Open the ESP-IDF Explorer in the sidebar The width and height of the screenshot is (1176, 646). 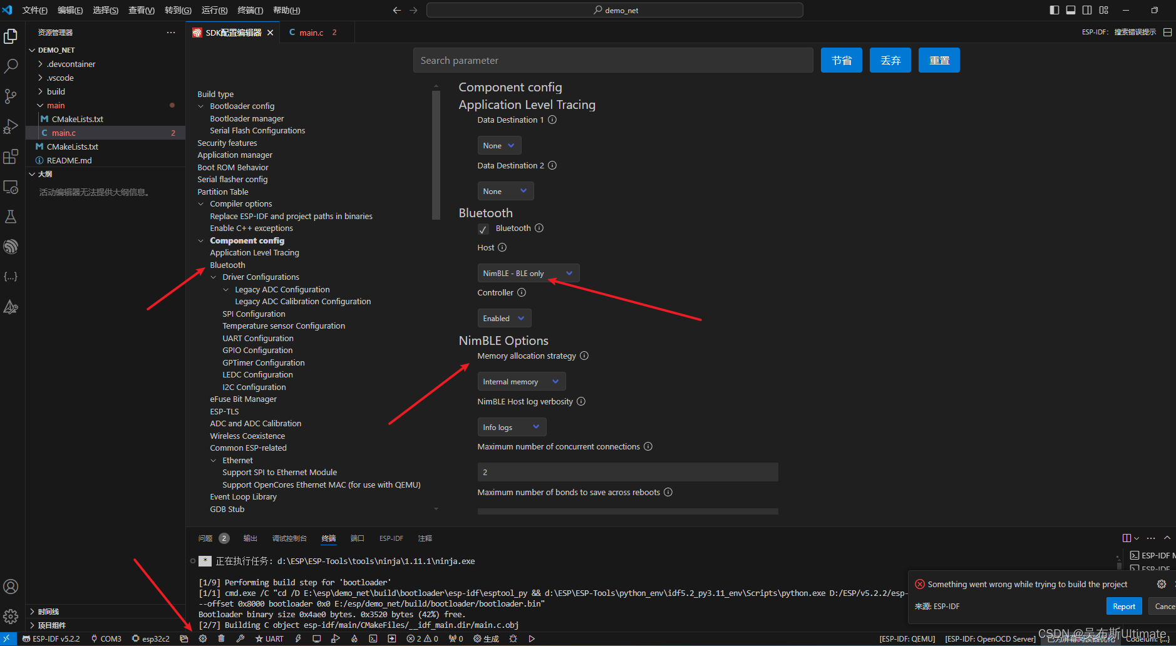point(11,246)
